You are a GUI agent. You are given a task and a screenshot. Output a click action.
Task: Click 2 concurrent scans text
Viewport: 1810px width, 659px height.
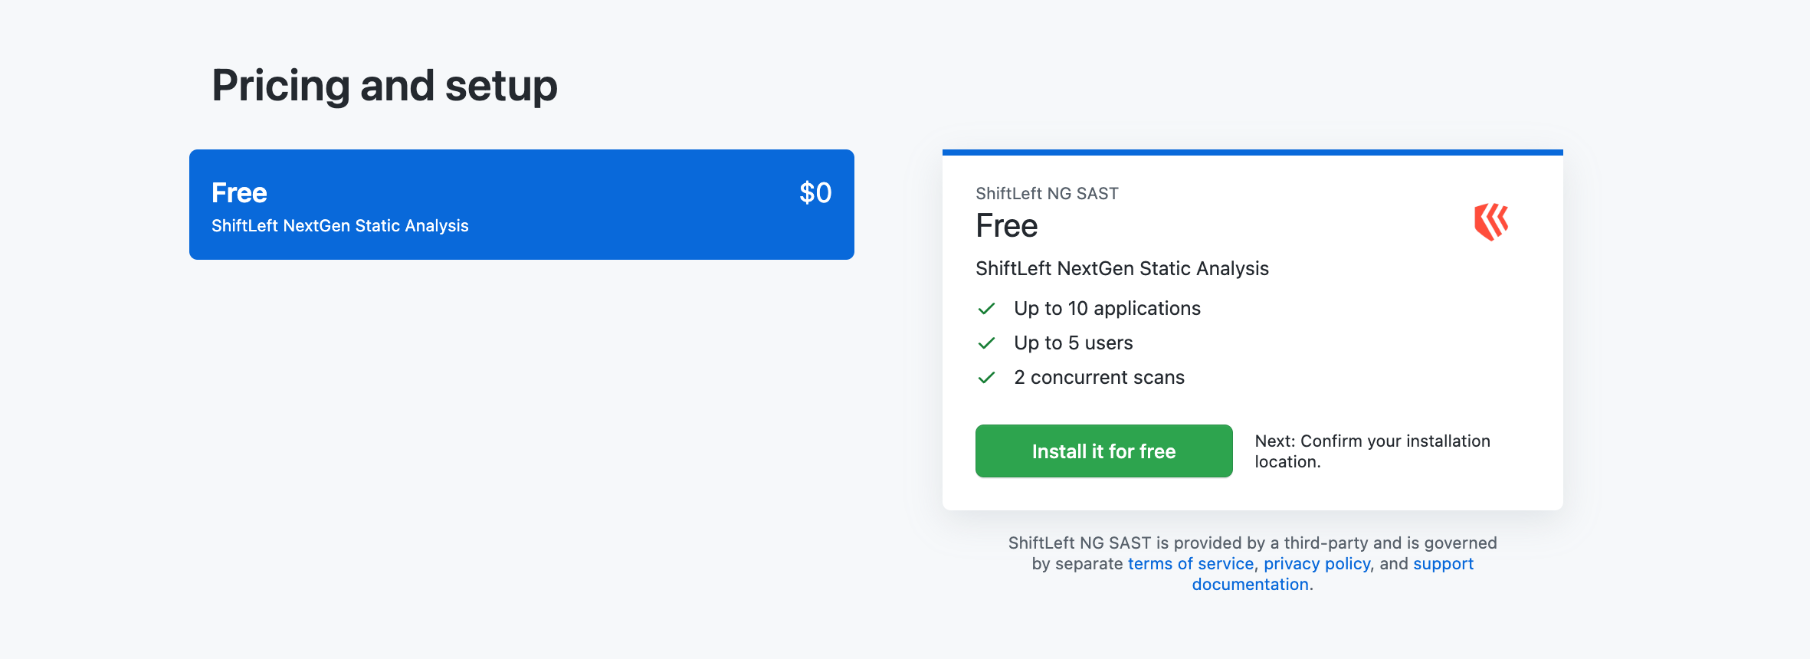tap(1100, 378)
